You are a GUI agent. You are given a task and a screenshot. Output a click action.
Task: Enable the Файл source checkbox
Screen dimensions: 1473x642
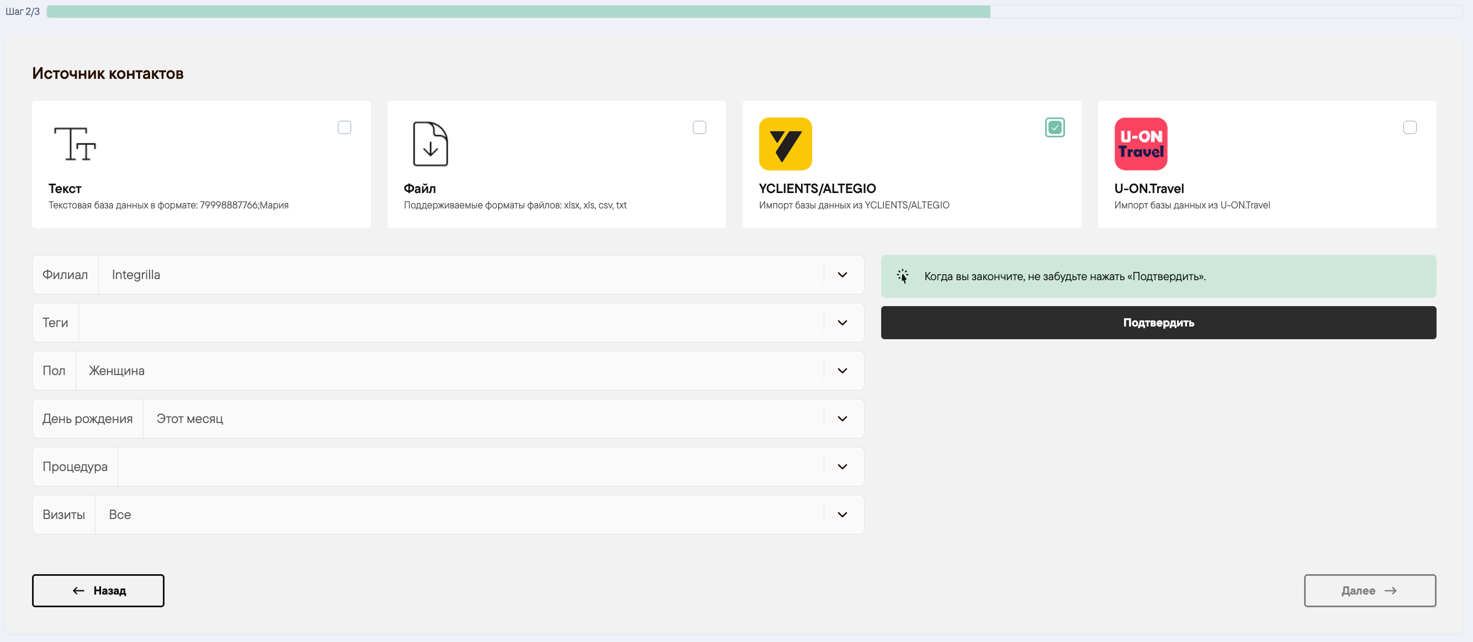pos(700,127)
